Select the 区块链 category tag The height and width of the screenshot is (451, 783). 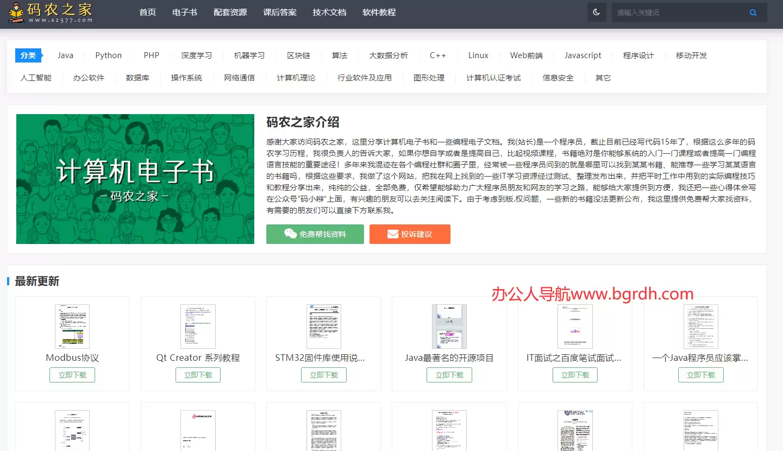pyautogui.click(x=297, y=55)
